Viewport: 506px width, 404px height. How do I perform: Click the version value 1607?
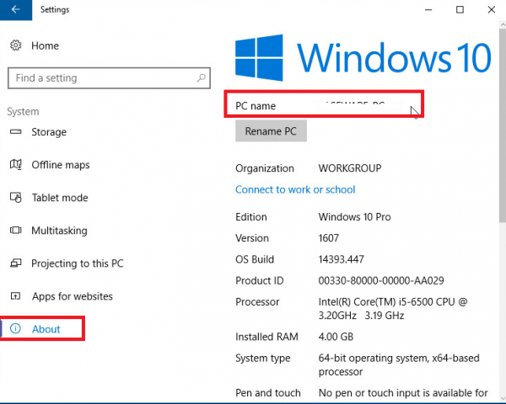pos(329,238)
